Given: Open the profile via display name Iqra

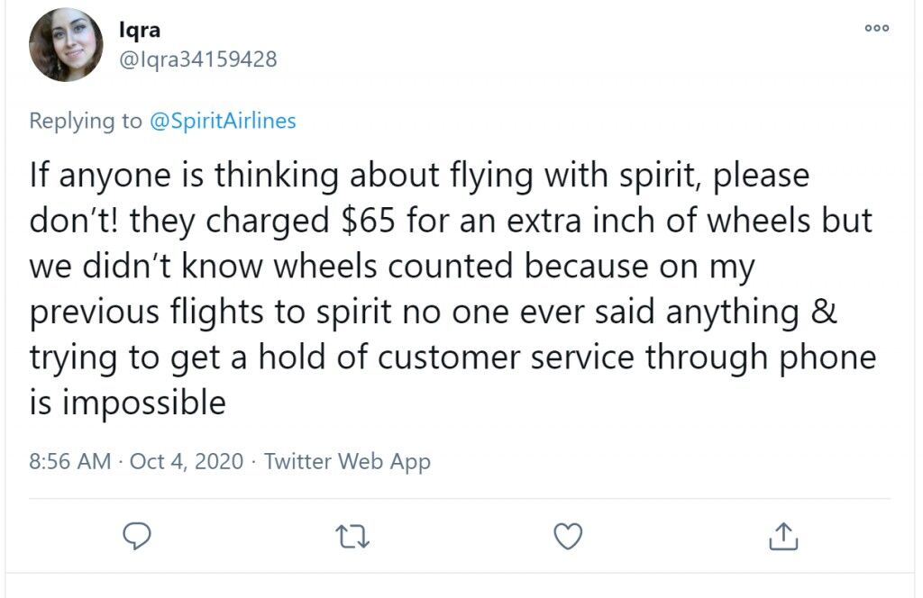Looking at the screenshot, I should (x=140, y=30).
